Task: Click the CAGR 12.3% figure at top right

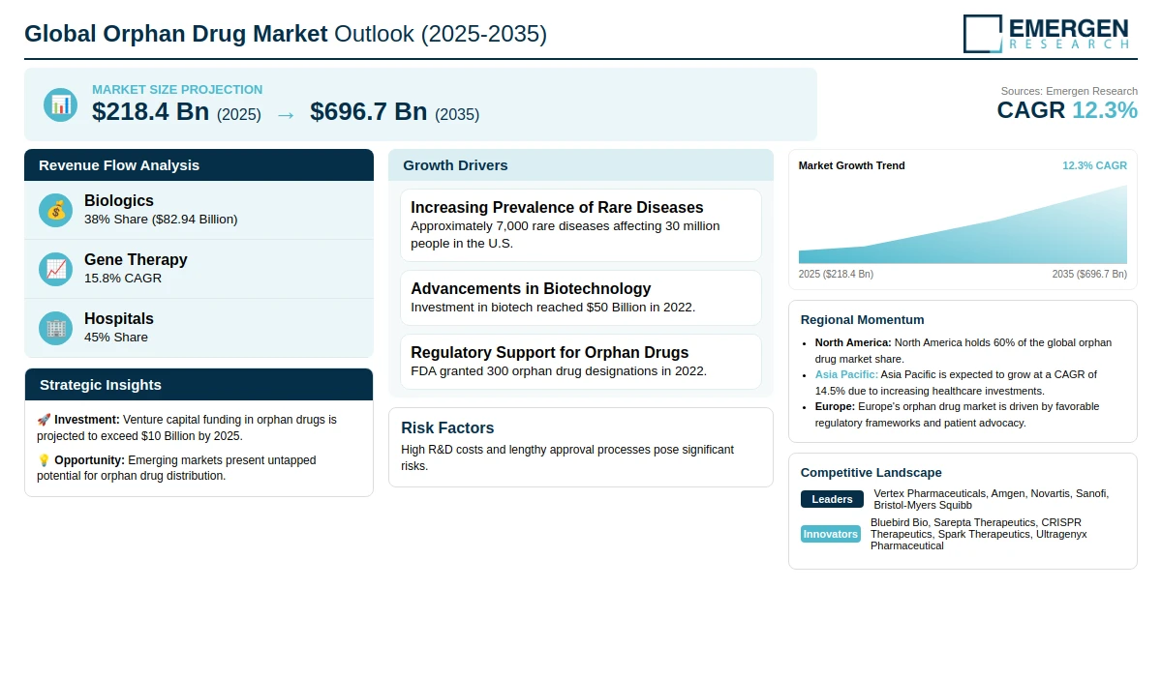Action: point(1066,110)
